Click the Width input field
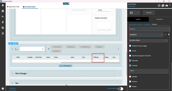 click(x=149, y=71)
